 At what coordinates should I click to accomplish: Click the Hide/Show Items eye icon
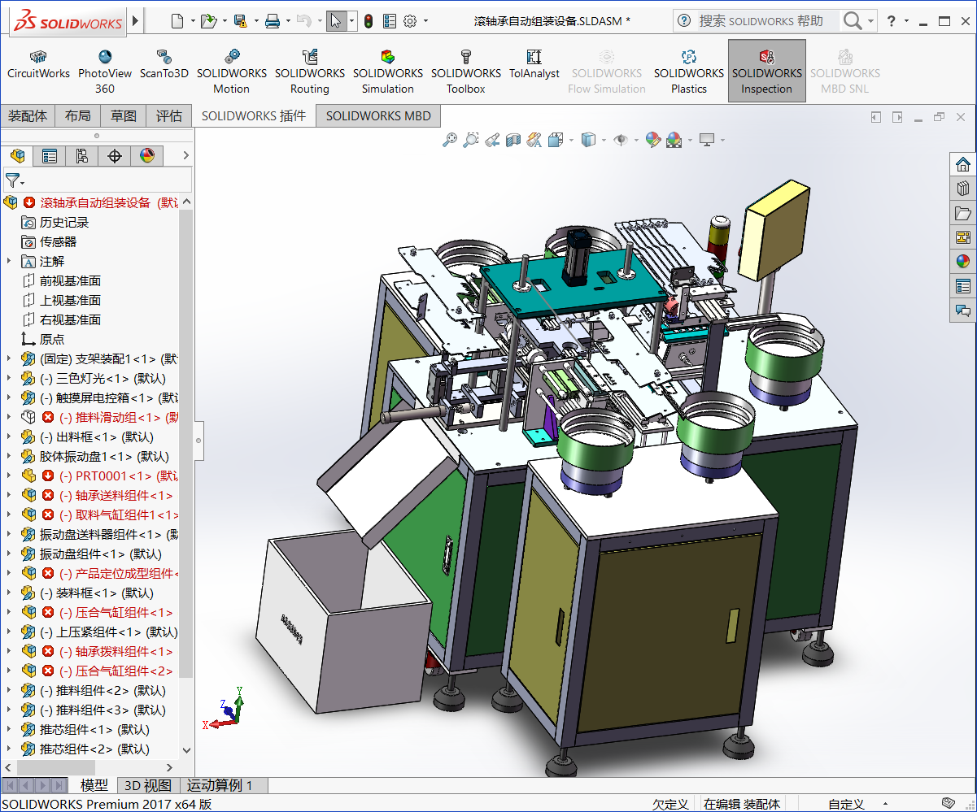621,140
